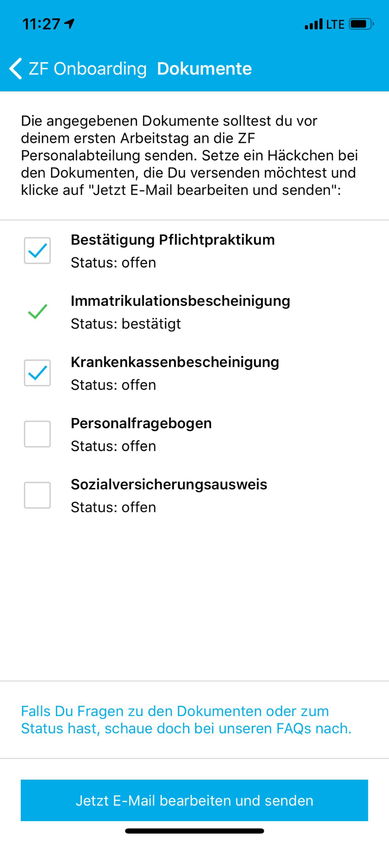The width and height of the screenshot is (389, 842).
Task: Check the Personalfragebogen checkbox
Action: click(x=37, y=434)
